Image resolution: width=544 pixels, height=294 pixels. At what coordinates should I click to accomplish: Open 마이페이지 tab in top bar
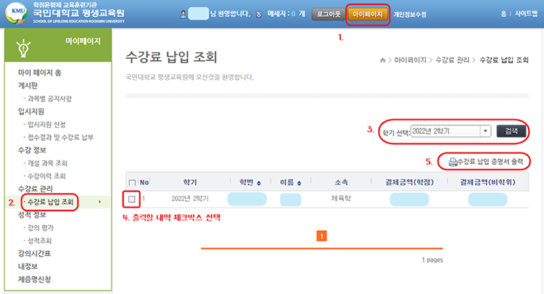pos(368,14)
